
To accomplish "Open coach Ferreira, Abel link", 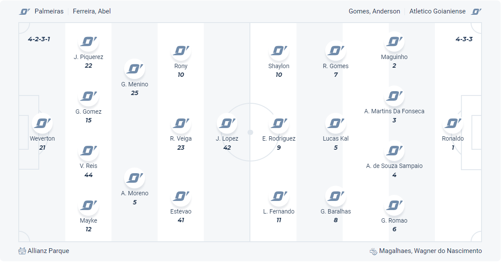I will (x=92, y=11).
